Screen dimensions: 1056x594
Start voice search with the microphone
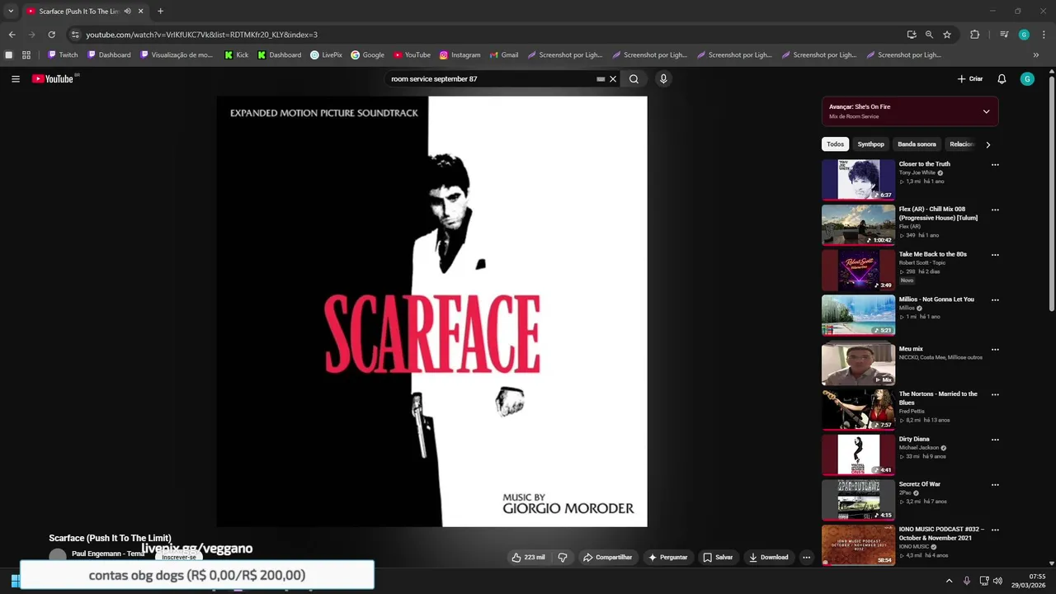coord(663,79)
